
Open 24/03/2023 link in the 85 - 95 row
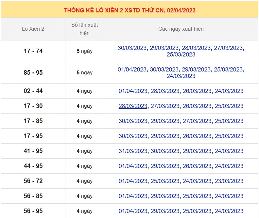181,76
